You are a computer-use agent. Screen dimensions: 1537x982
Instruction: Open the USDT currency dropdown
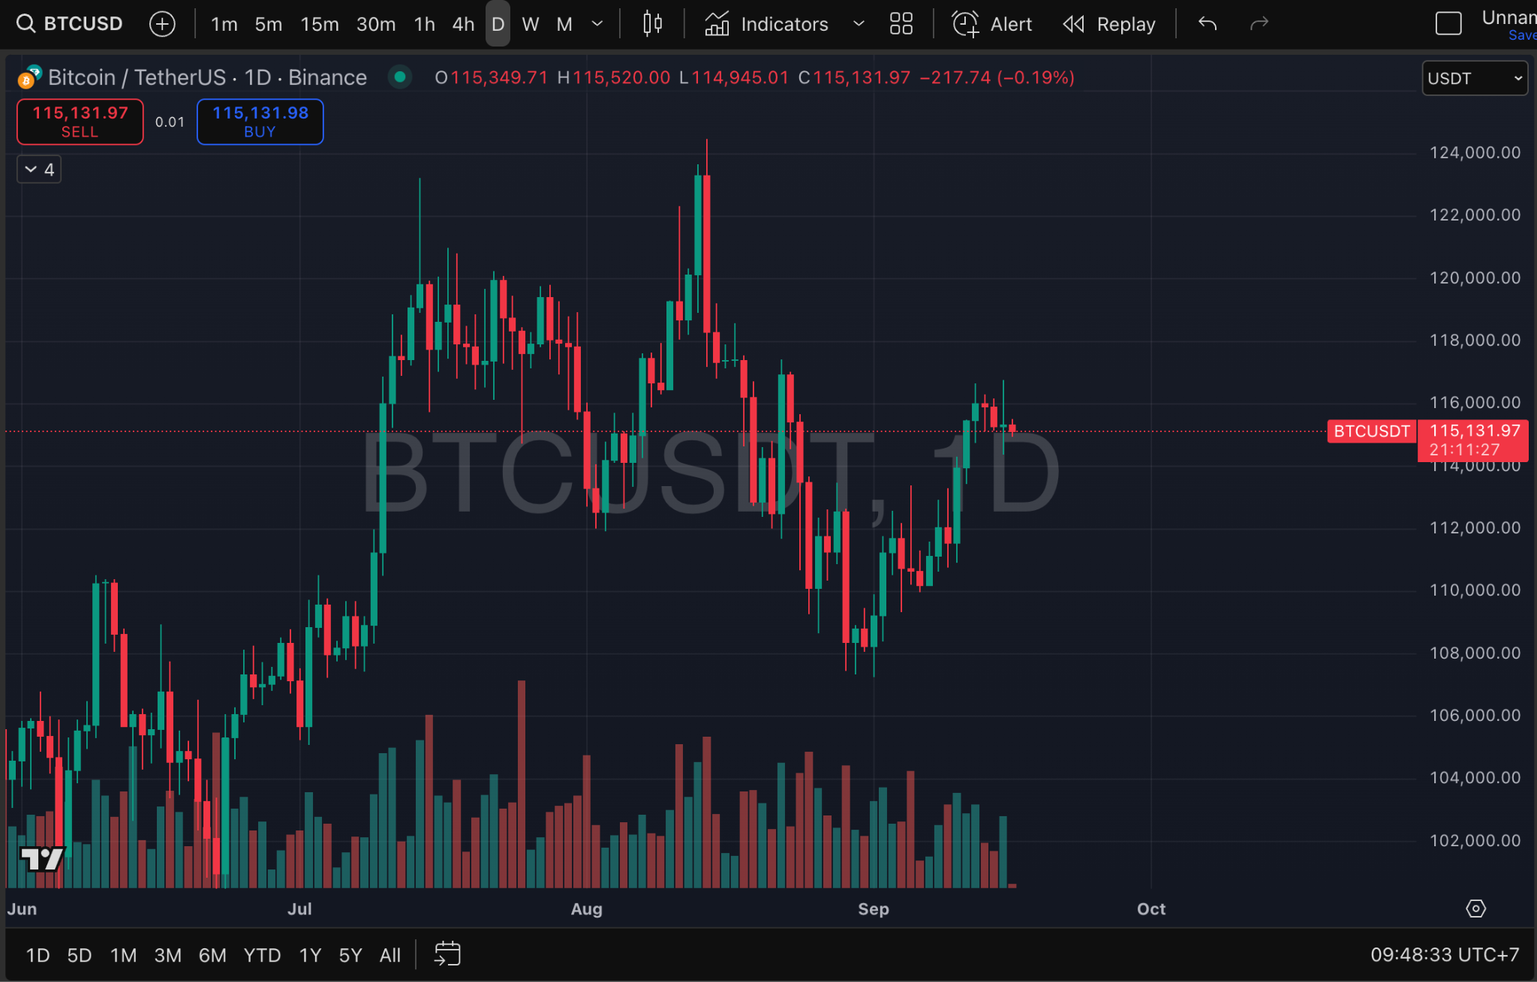pyautogui.click(x=1475, y=78)
